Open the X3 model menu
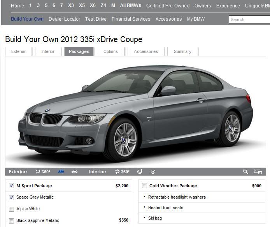This screenshot has height=227, width=270. 71,5
